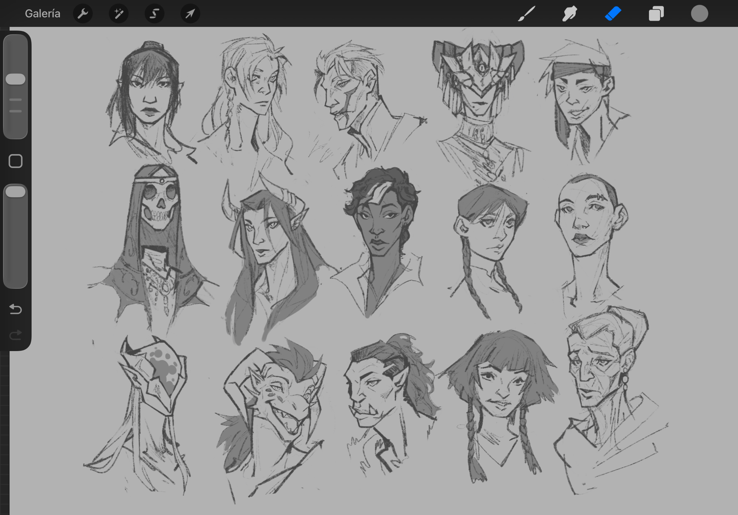Open the Actions wrench menu
The width and height of the screenshot is (738, 515).
pos(83,14)
